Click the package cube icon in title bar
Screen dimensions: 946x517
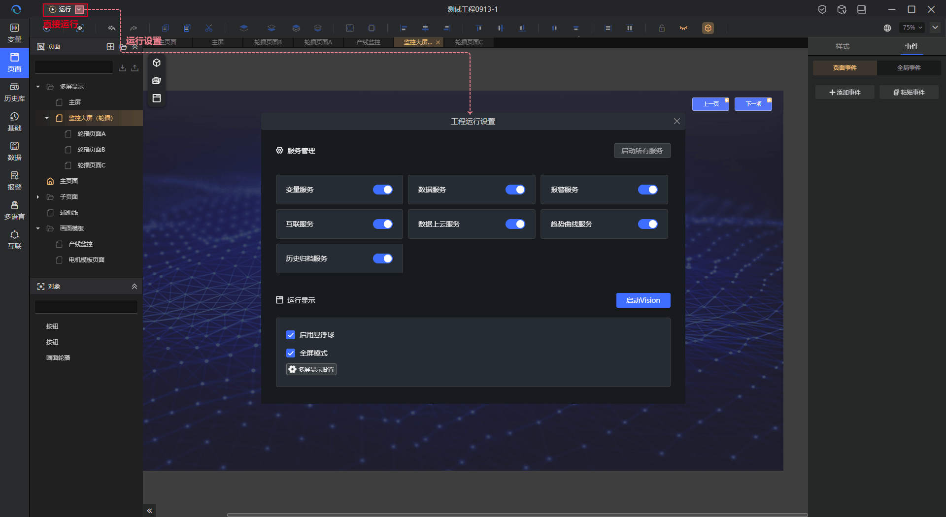click(x=842, y=9)
